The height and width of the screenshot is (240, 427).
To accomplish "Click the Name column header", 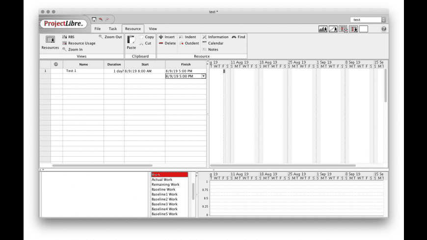I will point(83,65).
